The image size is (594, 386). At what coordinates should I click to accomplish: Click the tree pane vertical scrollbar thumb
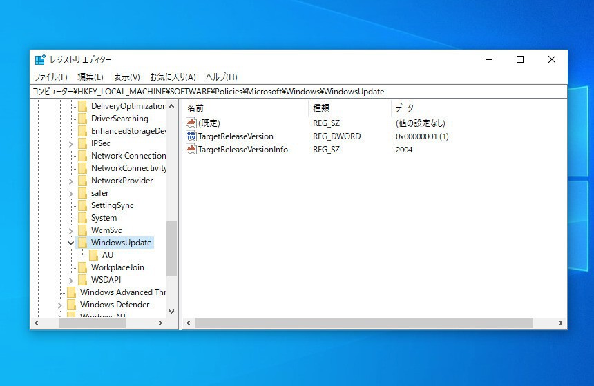click(x=171, y=249)
